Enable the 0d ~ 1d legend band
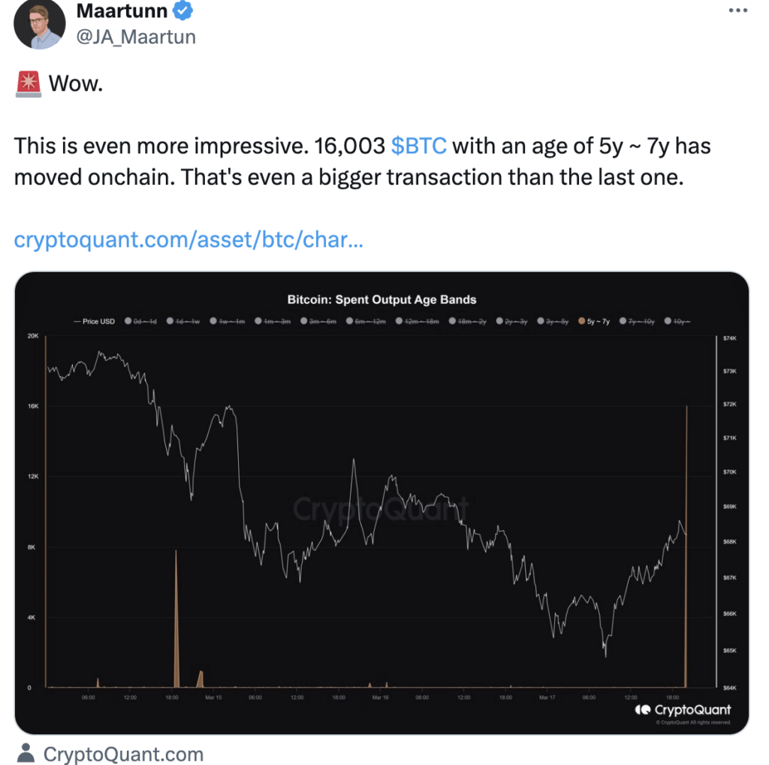Image resolution: width=769 pixels, height=765 pixels. (x=142, y=321)
